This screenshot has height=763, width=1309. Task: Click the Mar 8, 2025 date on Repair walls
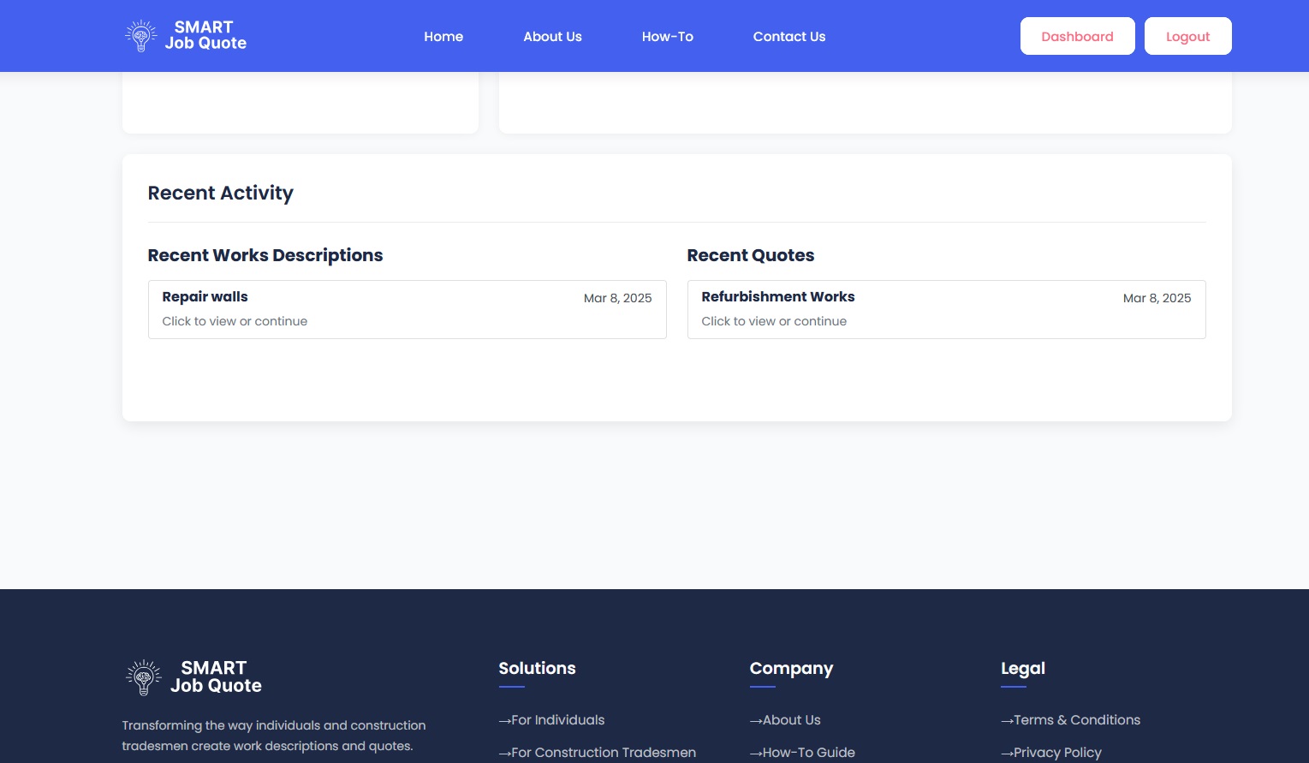617,298
